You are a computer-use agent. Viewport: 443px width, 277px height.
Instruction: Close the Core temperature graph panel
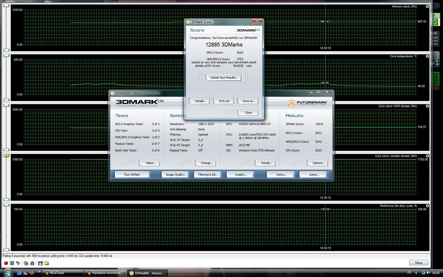click(x=428, y=56)
